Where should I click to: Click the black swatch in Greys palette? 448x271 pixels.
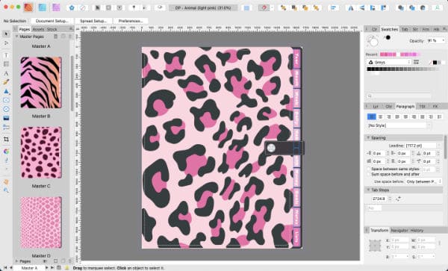(369, 69)
